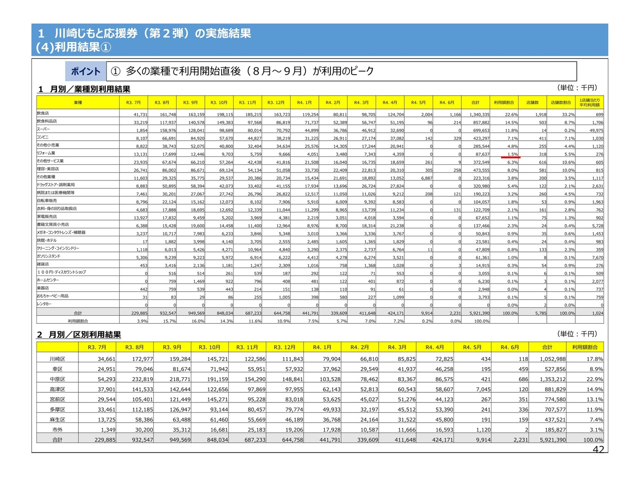Select the 'ホームセンター' row label
This screenshot has height=480, width=640.
[x=48, y=280]
